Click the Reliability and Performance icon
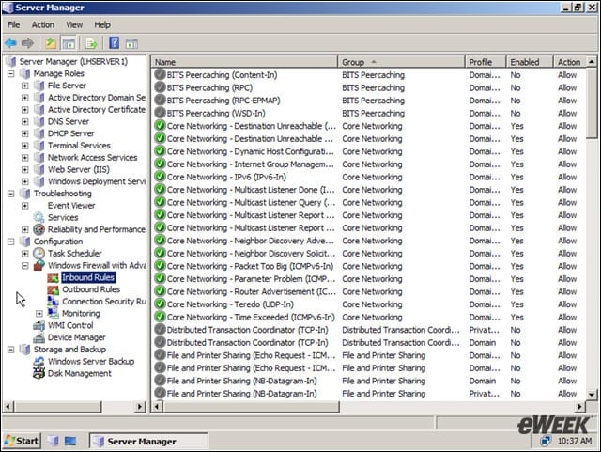Image resolution: width=601 pixels, height=452 pixels. (x=39, y=229)
